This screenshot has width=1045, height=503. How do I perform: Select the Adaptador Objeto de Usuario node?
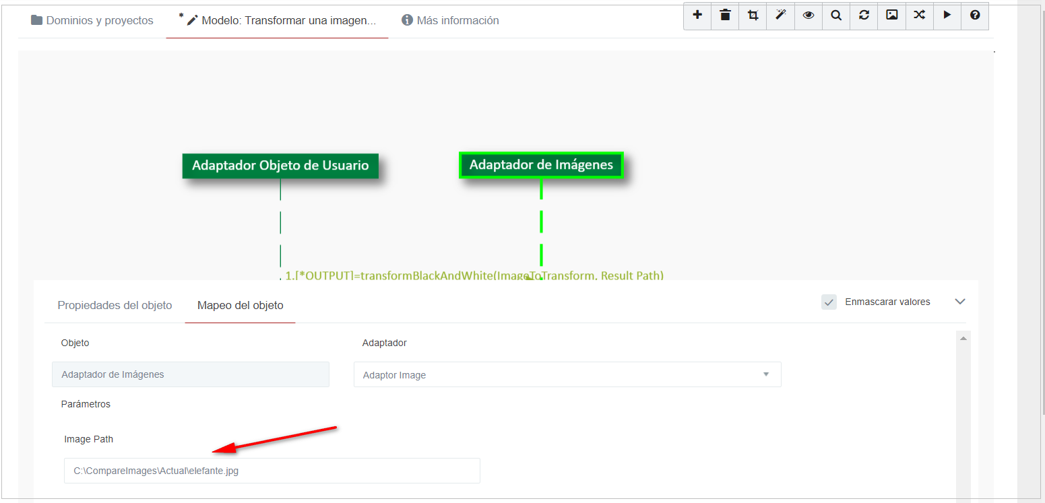click(280, 166)
